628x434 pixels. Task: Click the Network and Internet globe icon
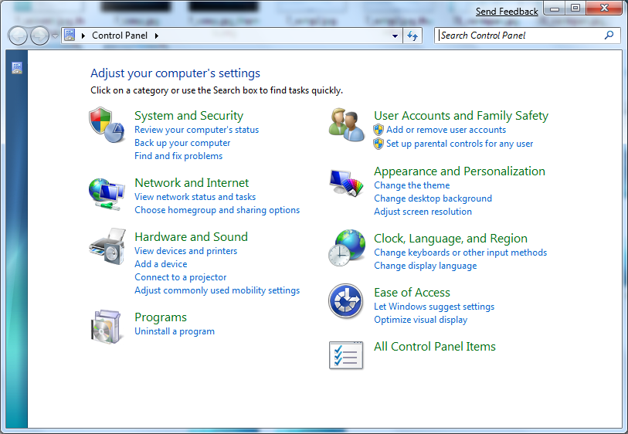107,194
